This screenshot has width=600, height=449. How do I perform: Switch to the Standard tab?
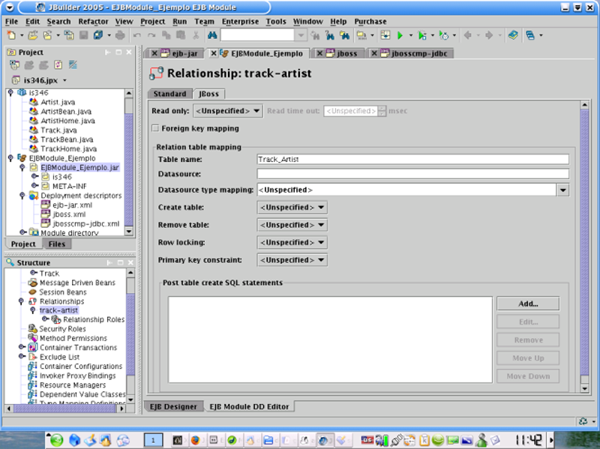click(169, 94)
